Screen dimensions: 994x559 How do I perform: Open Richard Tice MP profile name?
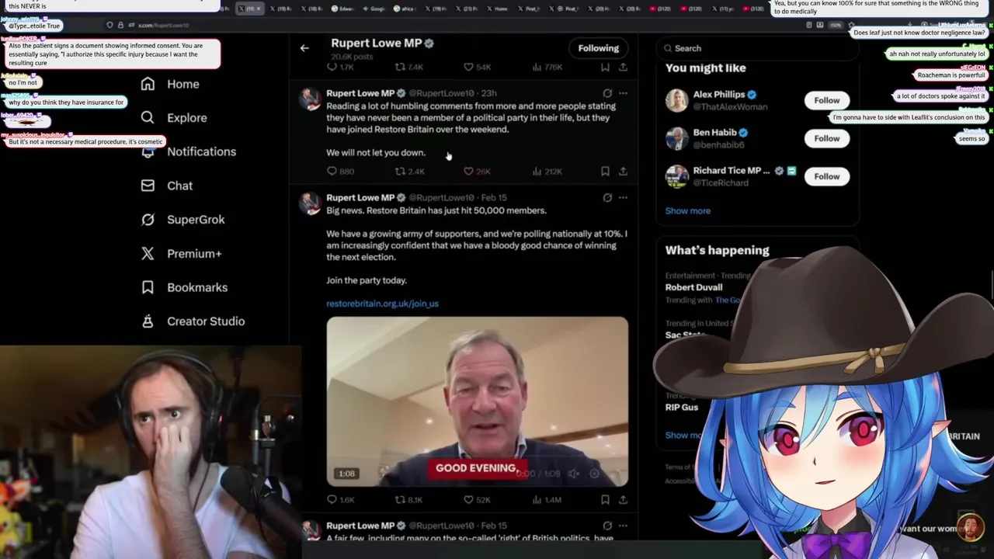[731, 170]
